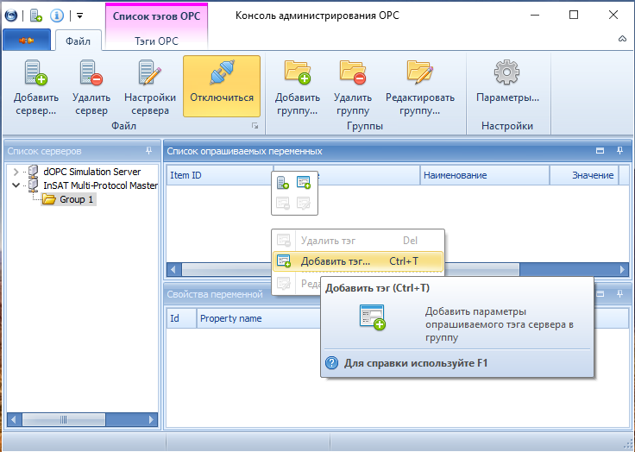Image resolution: width=635 pixels, height=452 pixels.
Task: Toggle the Отключиться connection button
Action: point(222,86)
